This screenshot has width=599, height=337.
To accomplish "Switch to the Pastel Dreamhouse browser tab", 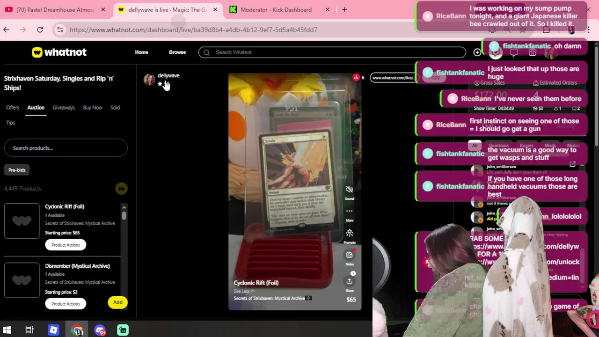I will pos(56,10).
